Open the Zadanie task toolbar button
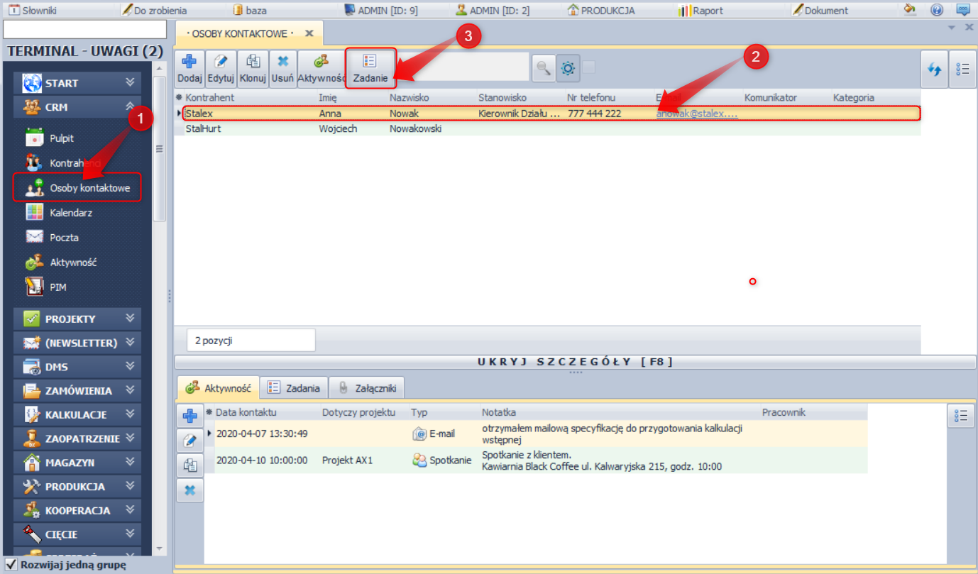 click(x=370, y=69)
